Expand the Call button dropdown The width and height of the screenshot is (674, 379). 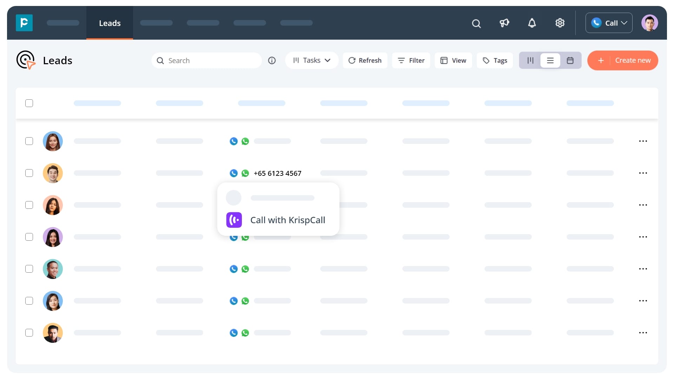pyautogui.click(x=625, y=23)
